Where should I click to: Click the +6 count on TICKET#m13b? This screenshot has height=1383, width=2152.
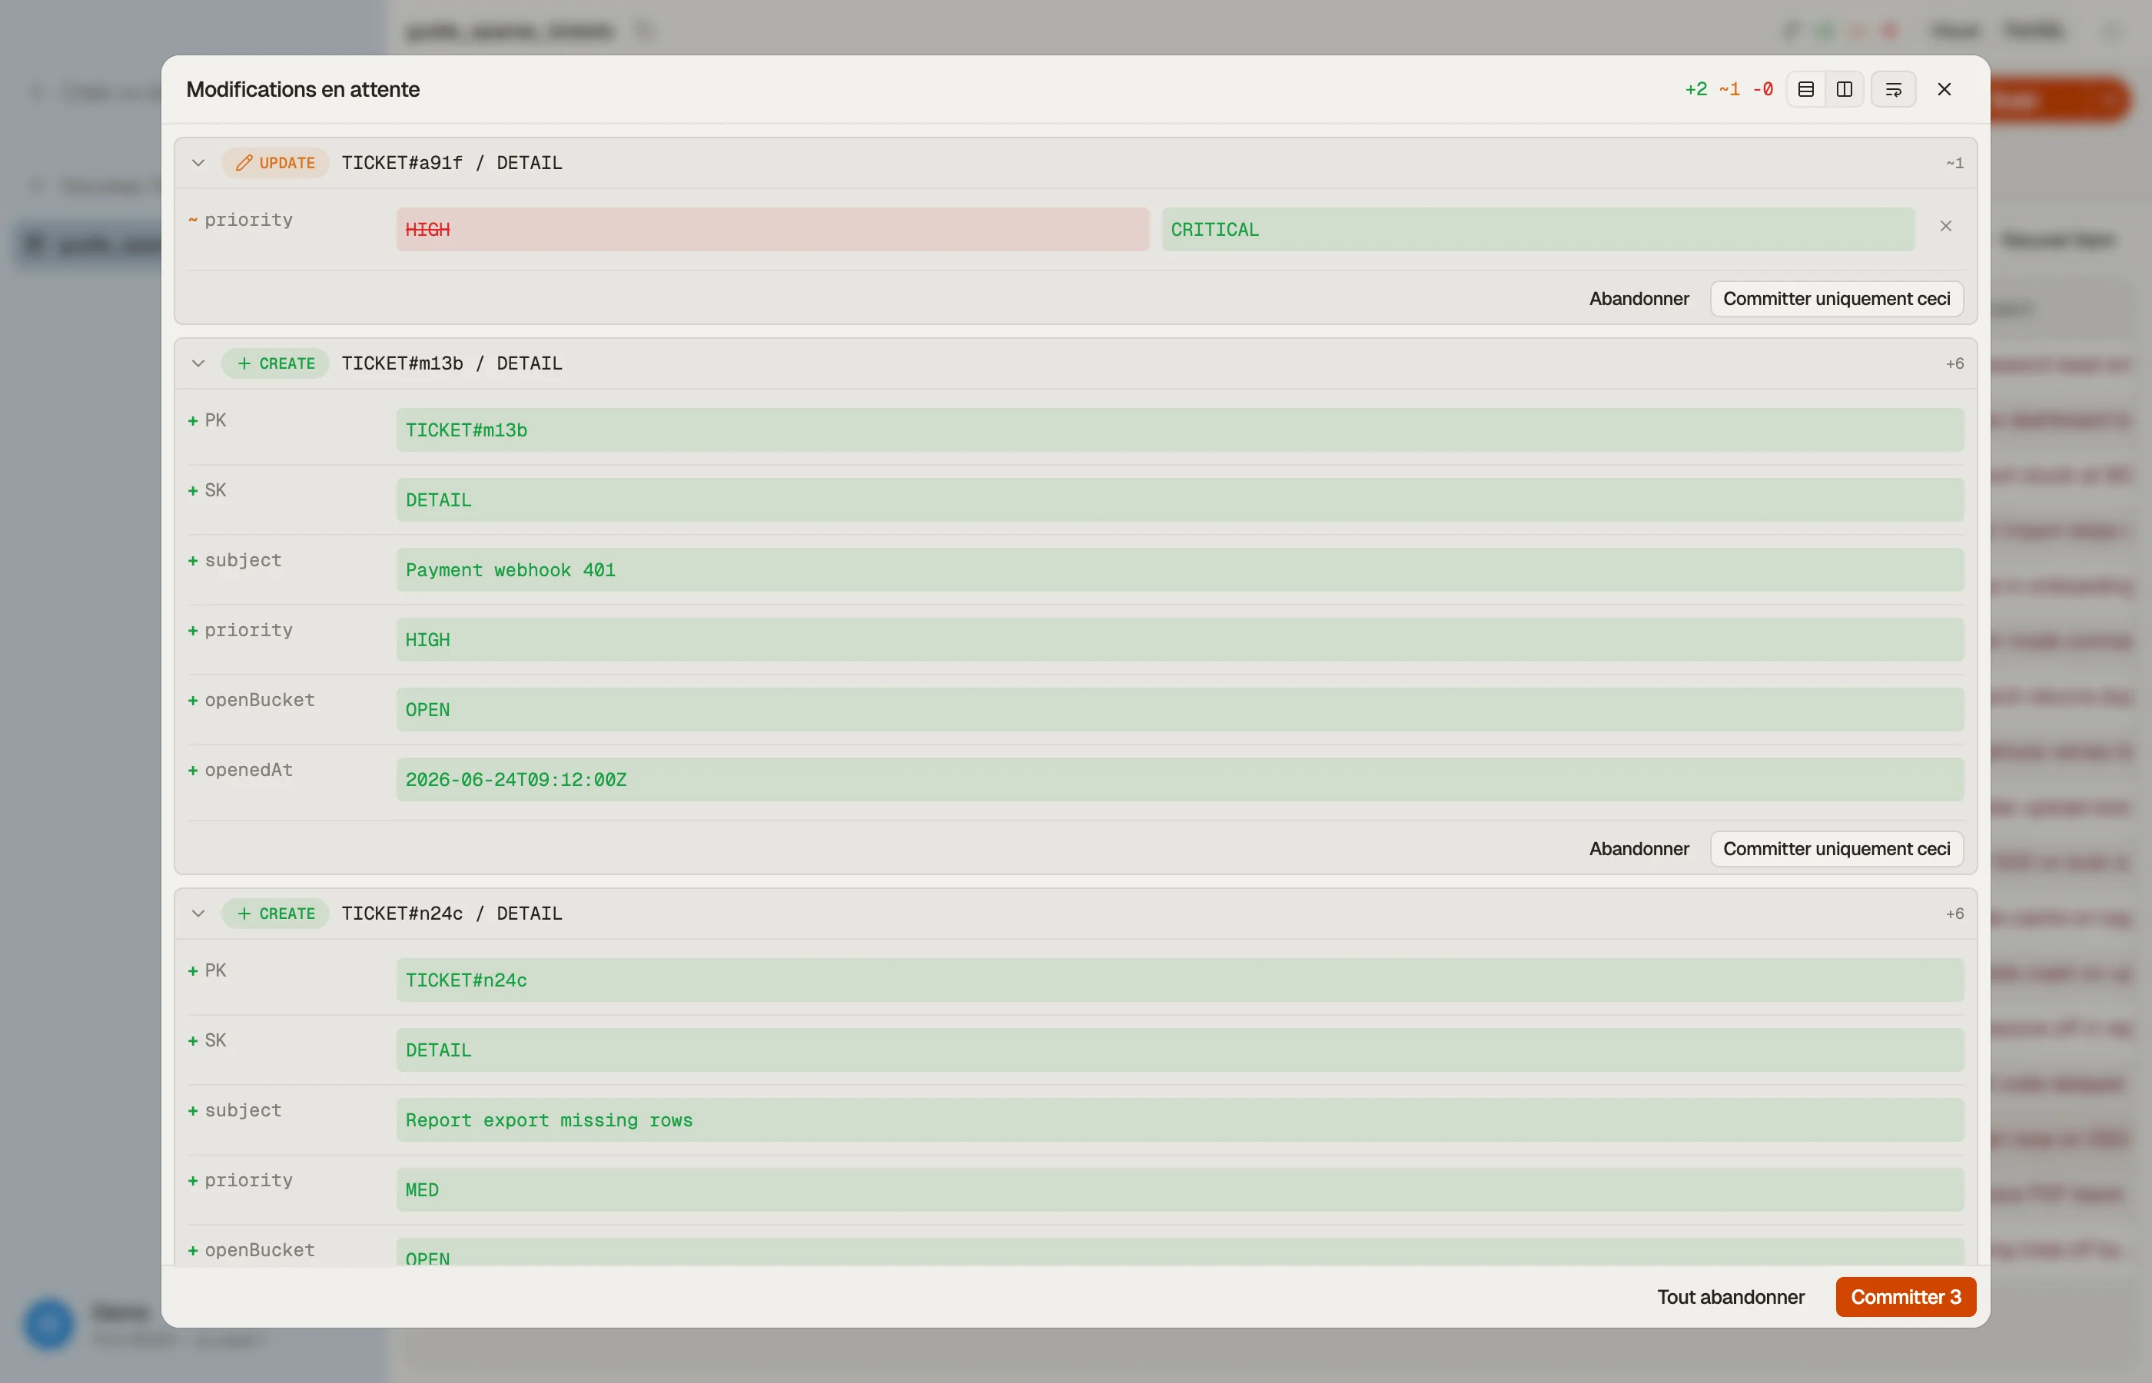1954,363
